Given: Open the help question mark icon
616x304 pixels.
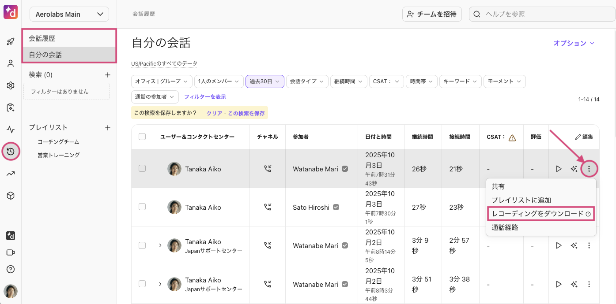Looking at the screenshot, I should point(11,269).
